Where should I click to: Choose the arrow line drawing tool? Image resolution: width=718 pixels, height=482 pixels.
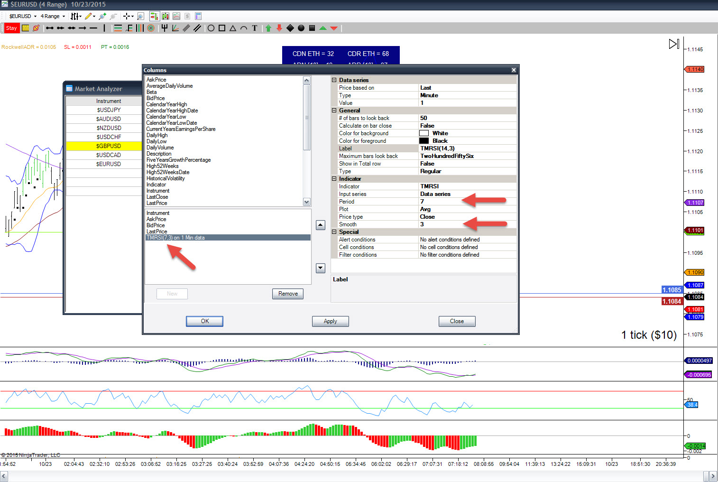pos(83,28)
